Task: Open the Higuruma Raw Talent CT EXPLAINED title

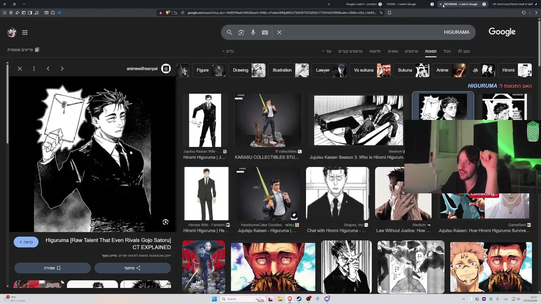Action: click(x=108, y=244)
